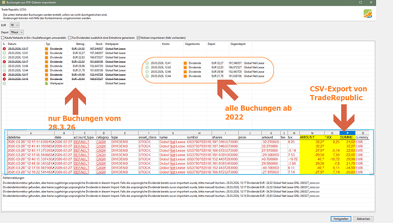
Task: Click red error icon of EUR -34,59 row
Action: click(4, 75)
